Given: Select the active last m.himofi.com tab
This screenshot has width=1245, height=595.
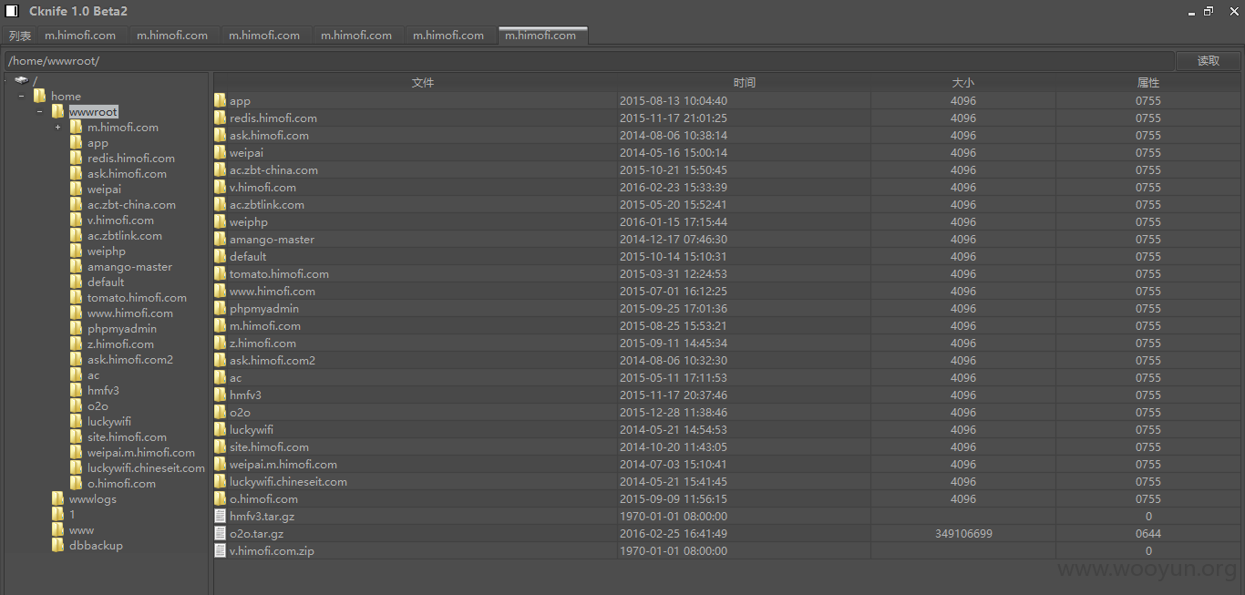Looking at the screenshot, I should [x=541, y=36].
